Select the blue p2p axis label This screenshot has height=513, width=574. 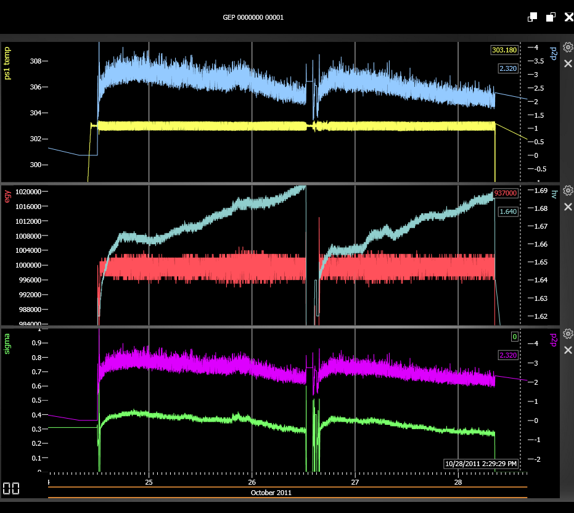coord(554,54)
